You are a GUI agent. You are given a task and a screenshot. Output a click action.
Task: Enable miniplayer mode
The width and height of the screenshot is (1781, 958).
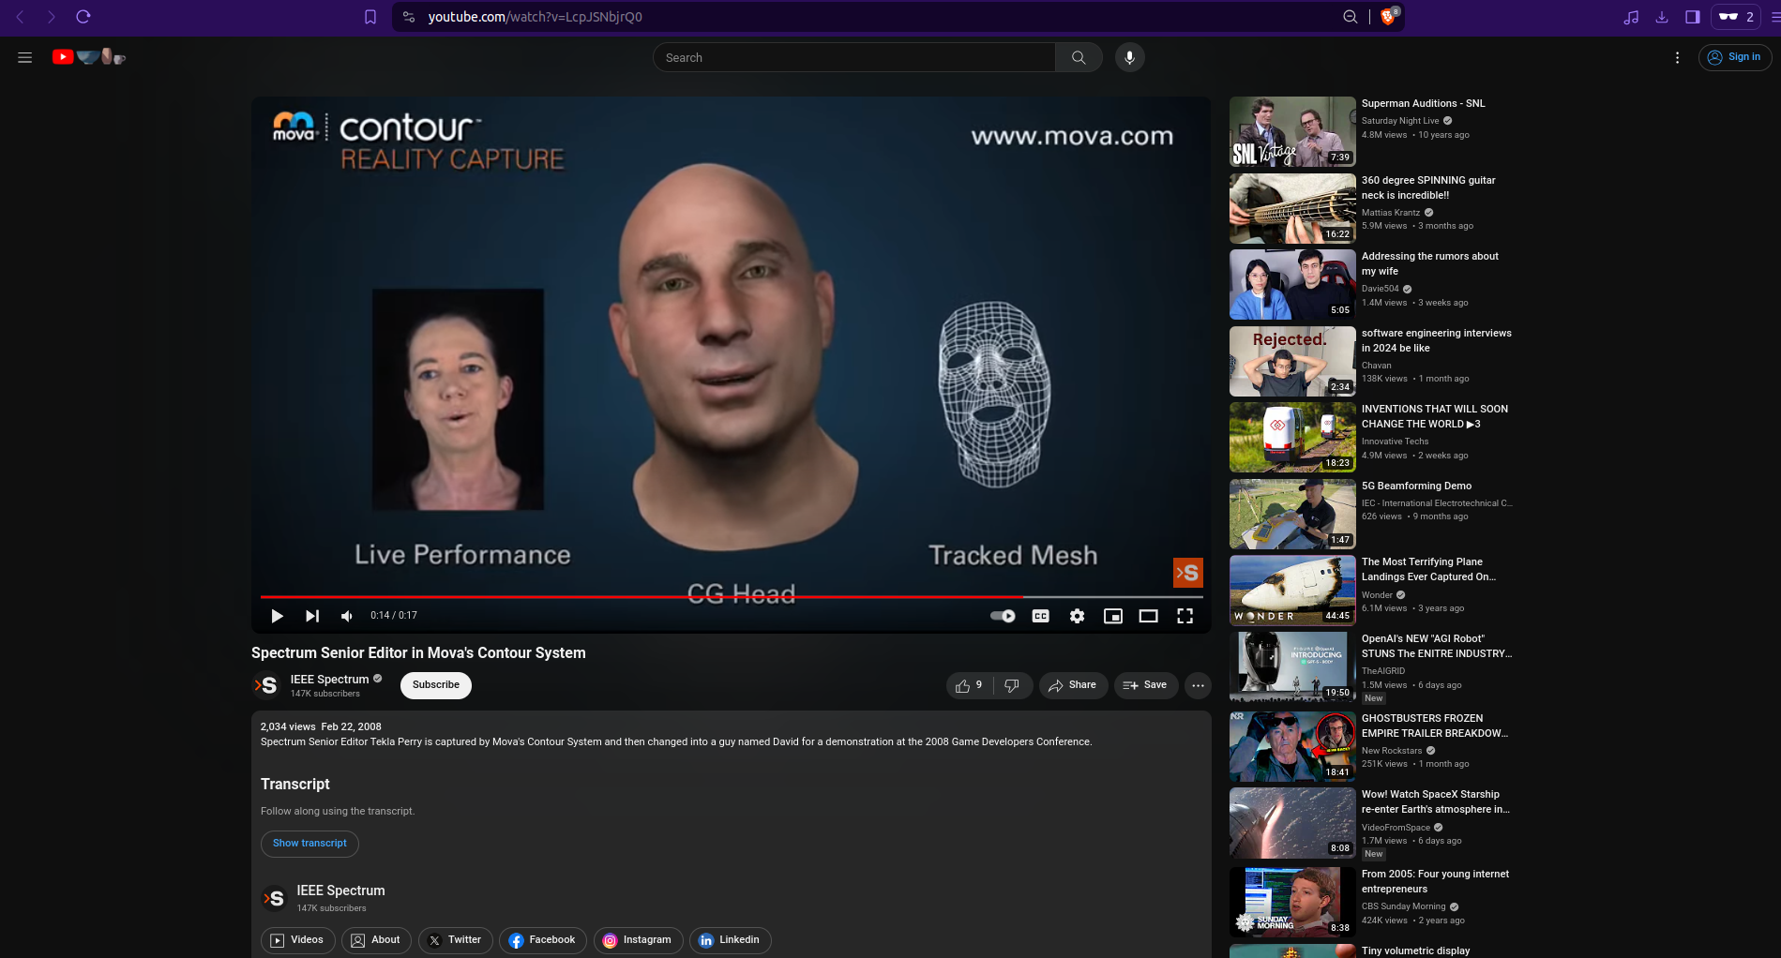(1113, 616)
